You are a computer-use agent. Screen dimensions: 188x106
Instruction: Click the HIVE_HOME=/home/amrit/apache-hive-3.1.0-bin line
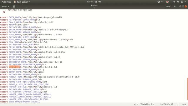point(31,35)
